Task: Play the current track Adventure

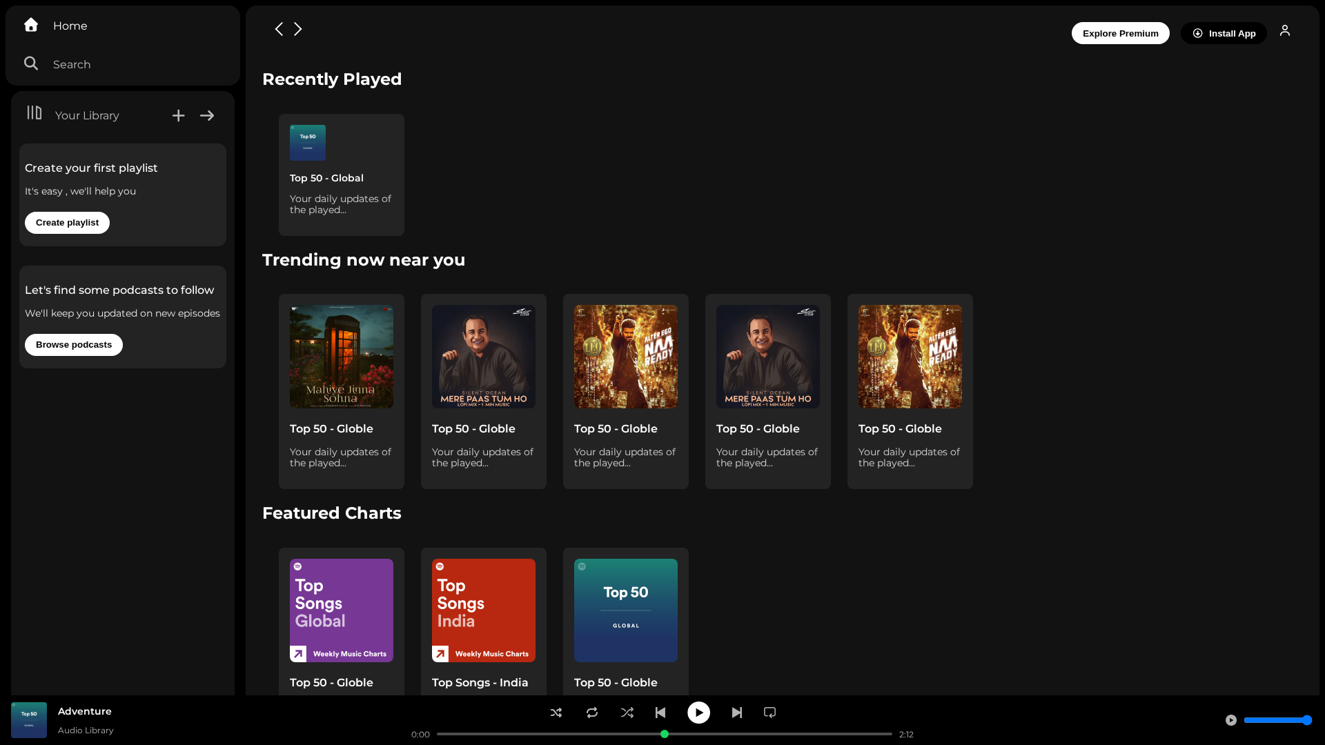Action: point(698,713)
